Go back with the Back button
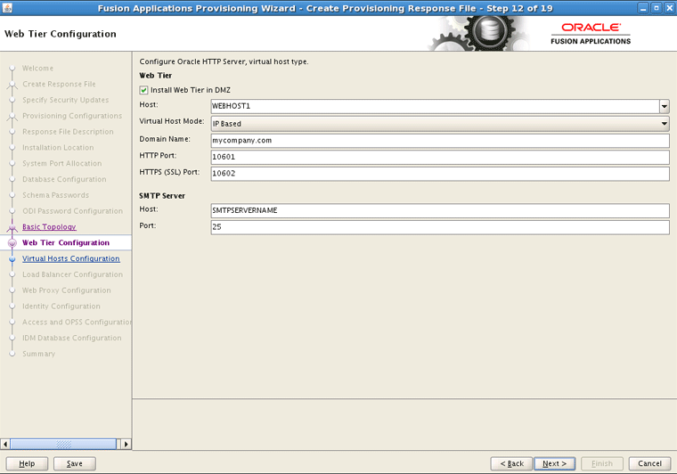677x474 pixels. (511, 463)
